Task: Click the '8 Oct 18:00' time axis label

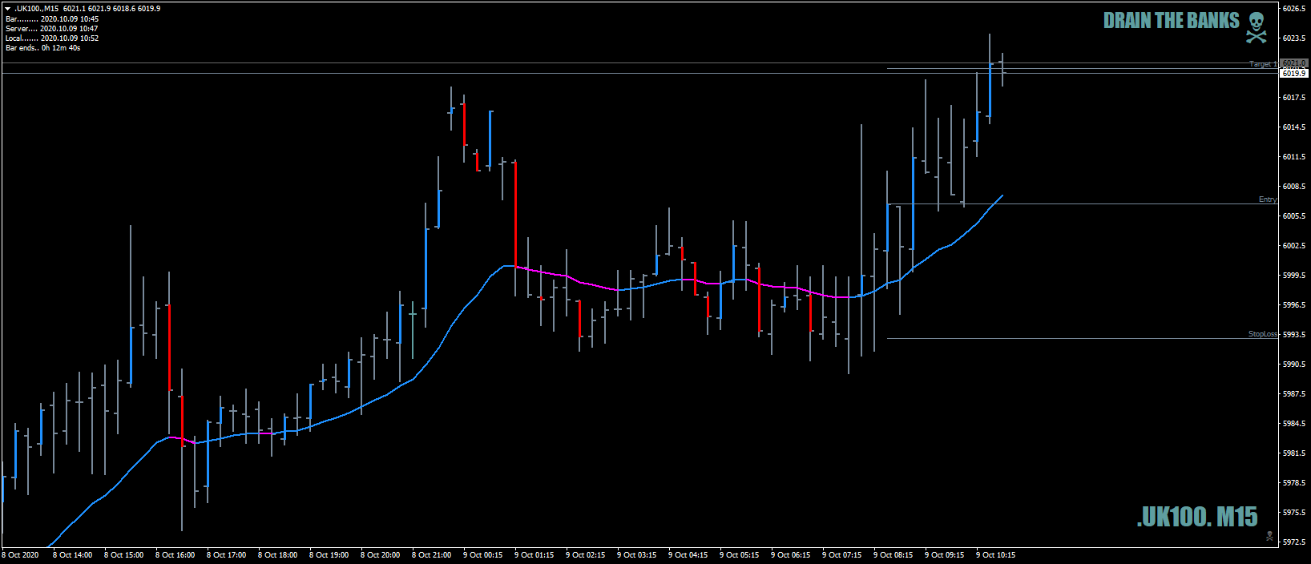Action: click(277, 554)
